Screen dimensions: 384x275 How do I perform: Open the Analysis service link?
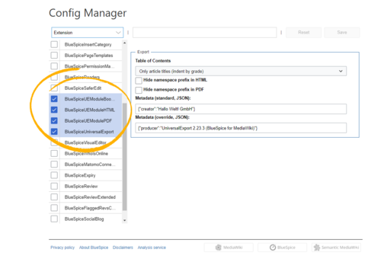[x=152, y=248]
